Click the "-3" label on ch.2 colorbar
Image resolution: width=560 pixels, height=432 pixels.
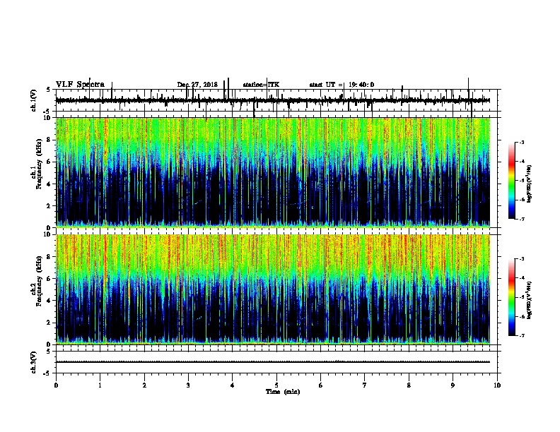(522, 259)
